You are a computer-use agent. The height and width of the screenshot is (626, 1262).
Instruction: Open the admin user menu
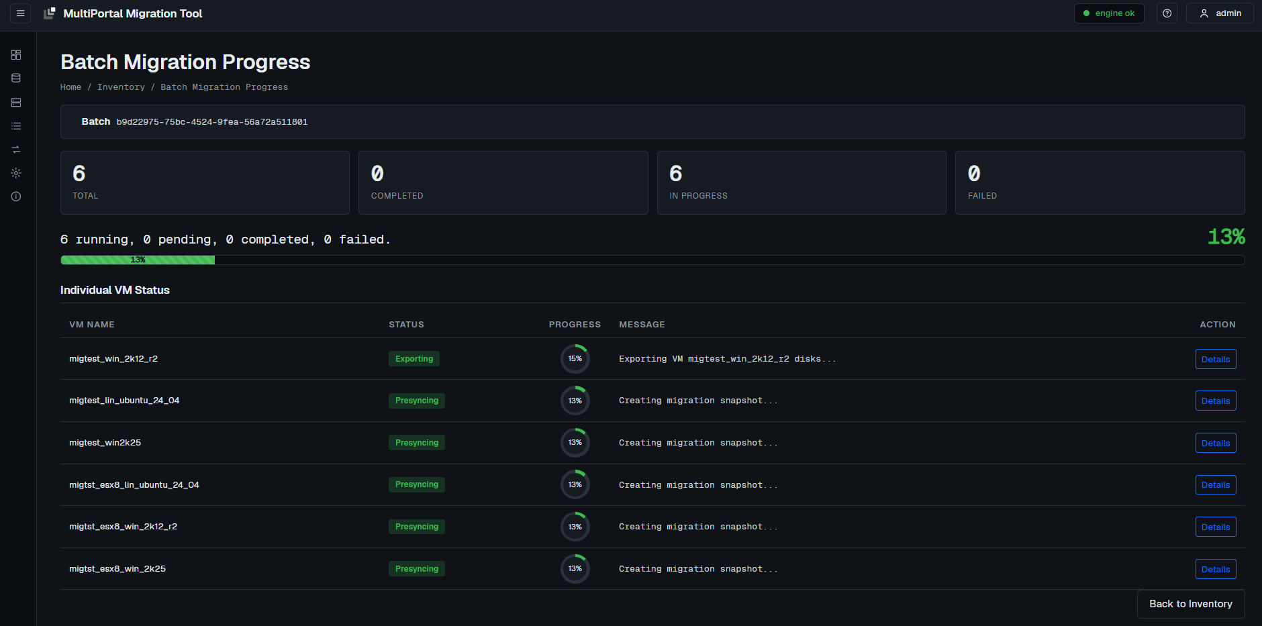[1220, 13]
